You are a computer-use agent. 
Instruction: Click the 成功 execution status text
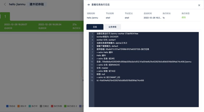[x=184, y=18]
